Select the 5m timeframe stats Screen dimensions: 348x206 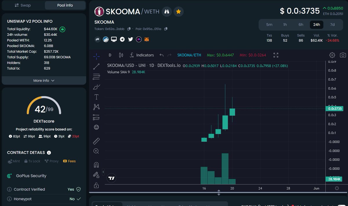[269, 25]
